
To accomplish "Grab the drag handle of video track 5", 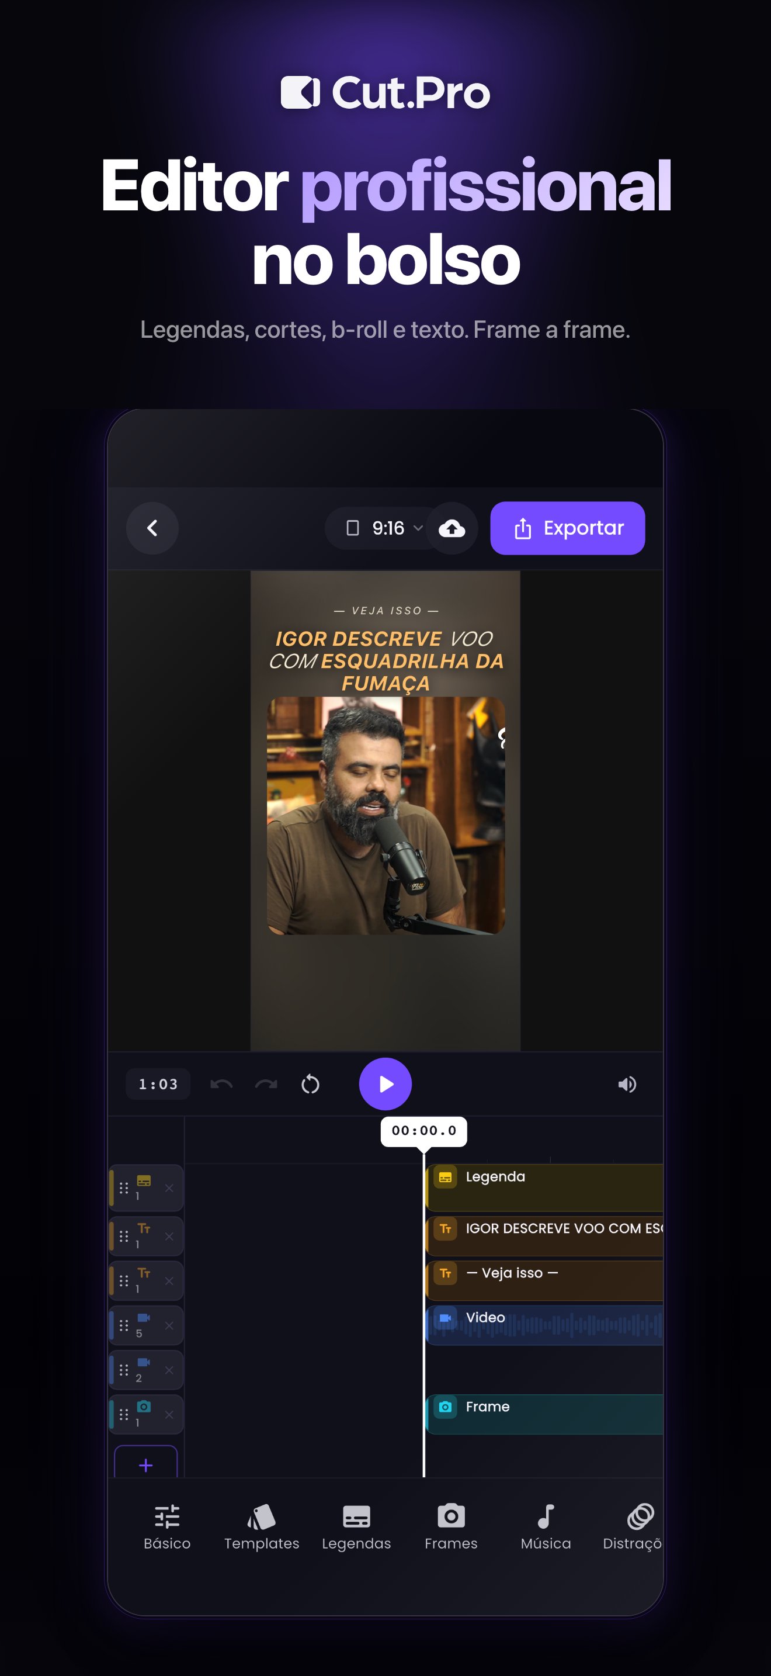I will [x=123, y=1325].
